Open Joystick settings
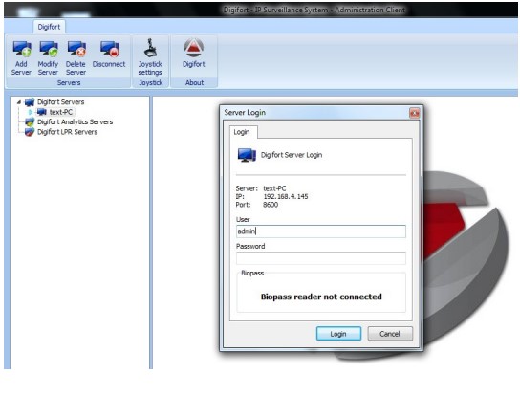The width and height of the screenshot is (520, 396). click(150, 57)
